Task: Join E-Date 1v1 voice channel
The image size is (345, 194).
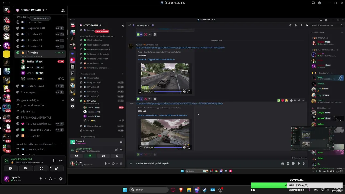Action: point(40,136)
